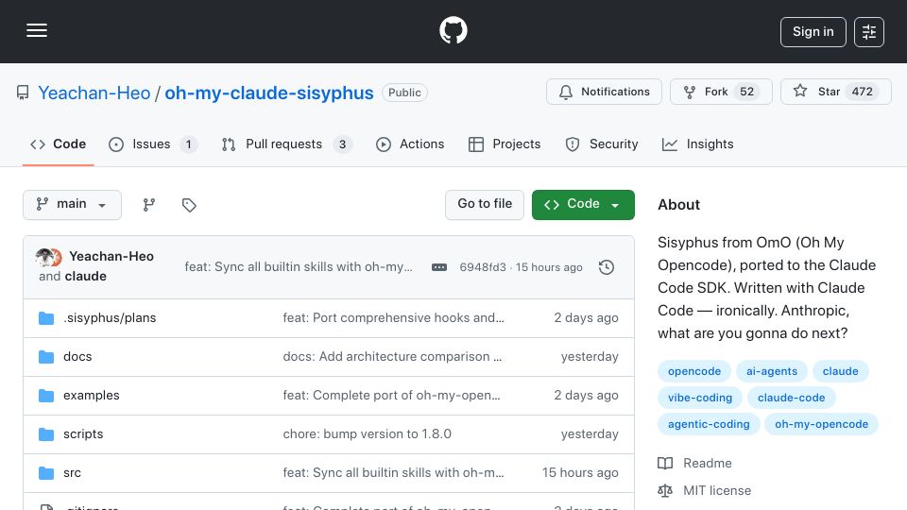View branches via the branch icon
The height and width of the screenshot is (510, 907).
(x=149, y=205)
